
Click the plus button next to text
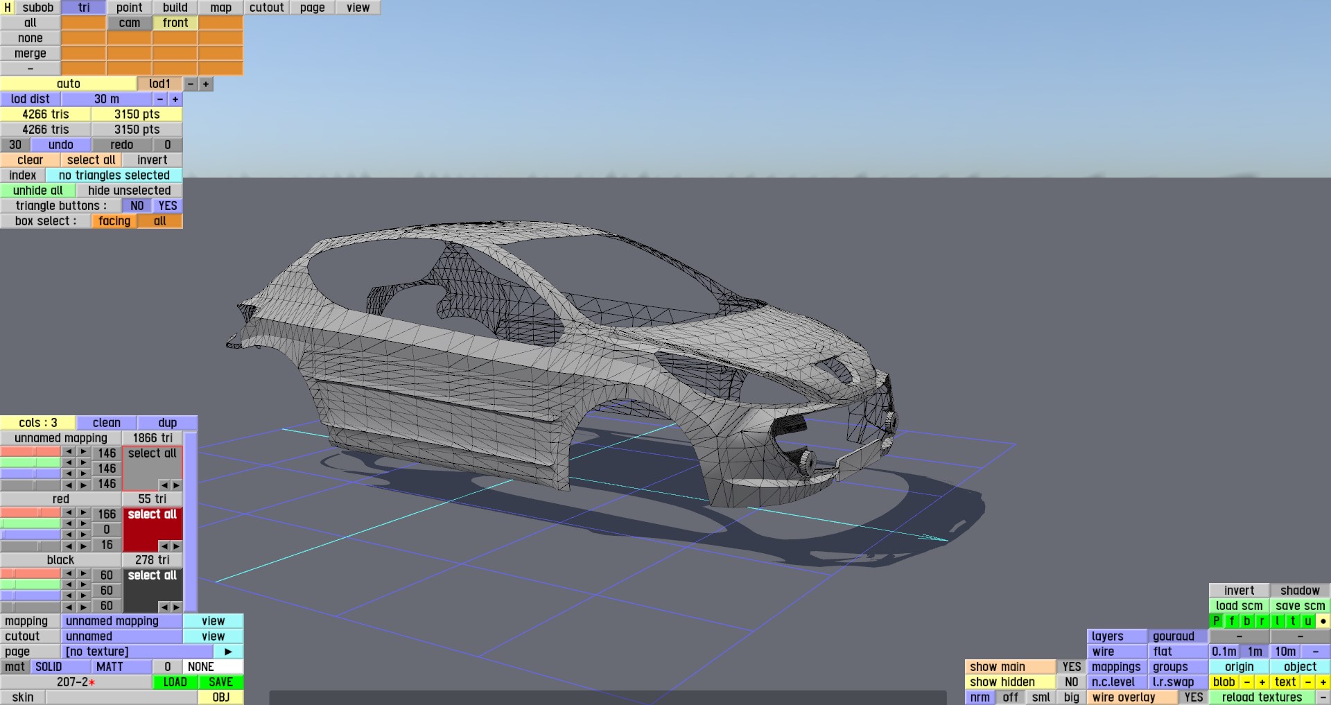pyautogui.click(x=1323, y=682)
